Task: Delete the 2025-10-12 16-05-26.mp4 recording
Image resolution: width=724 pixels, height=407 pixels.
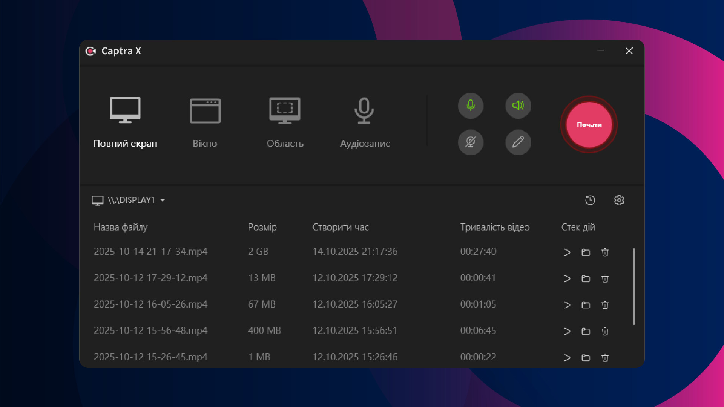Action: point(605,305)
